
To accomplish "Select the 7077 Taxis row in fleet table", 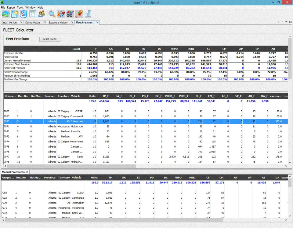I will click(x=146, y=157).
